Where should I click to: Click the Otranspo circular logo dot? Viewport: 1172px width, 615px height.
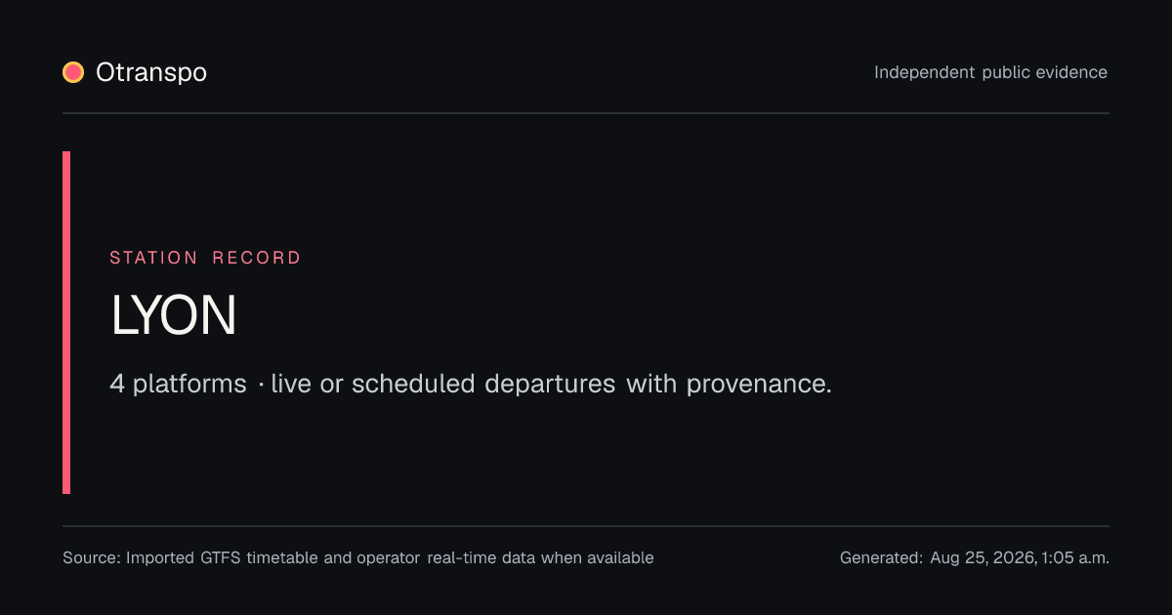point(73,72)
